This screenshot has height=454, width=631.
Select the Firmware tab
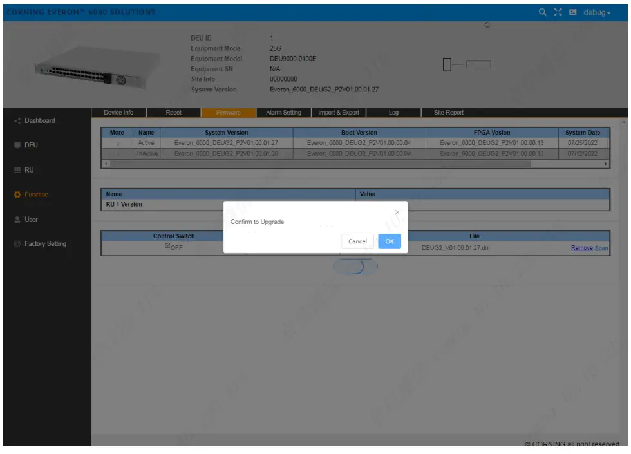pos(228,113)
